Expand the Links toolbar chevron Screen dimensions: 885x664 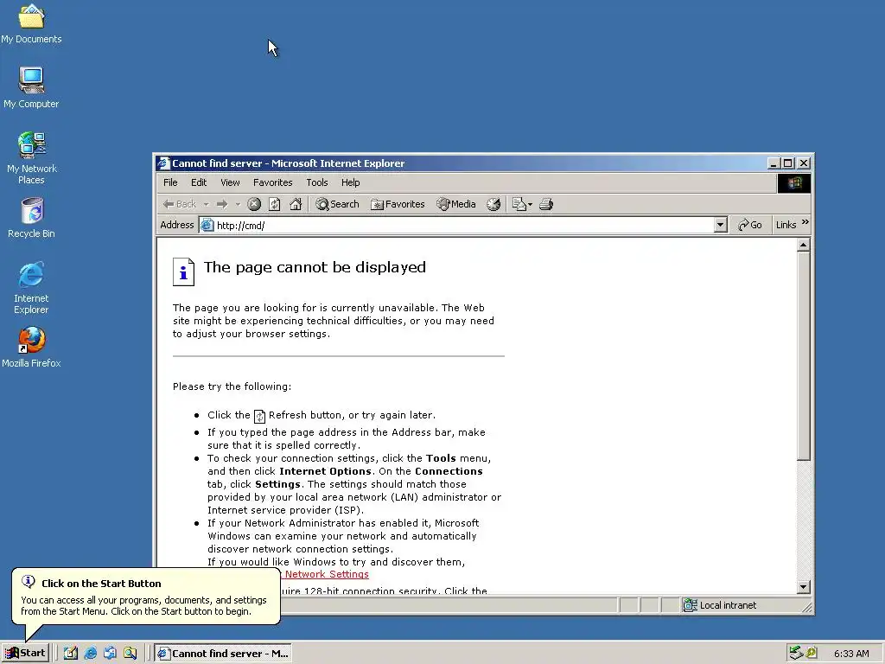805,222
